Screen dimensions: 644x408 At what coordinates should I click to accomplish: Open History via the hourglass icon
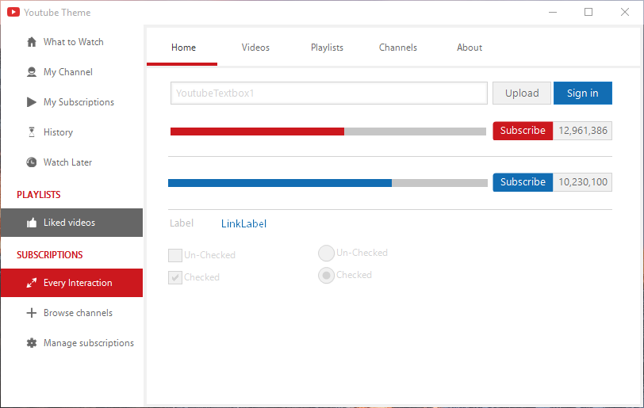(x=32, y=132)
